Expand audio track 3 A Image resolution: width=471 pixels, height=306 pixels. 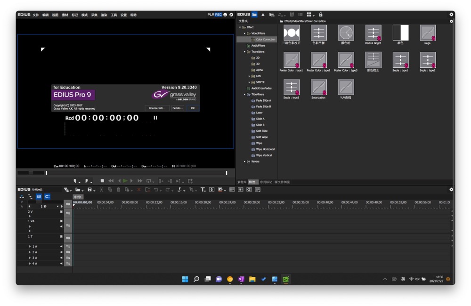(30, 258)
